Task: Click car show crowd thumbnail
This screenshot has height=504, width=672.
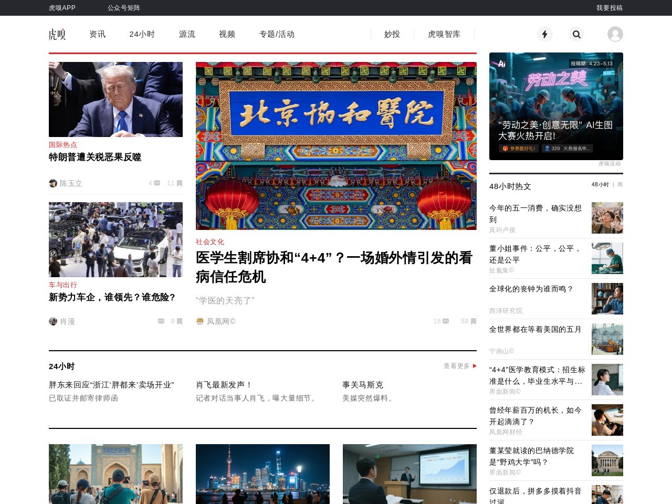Action: (115, 239)
